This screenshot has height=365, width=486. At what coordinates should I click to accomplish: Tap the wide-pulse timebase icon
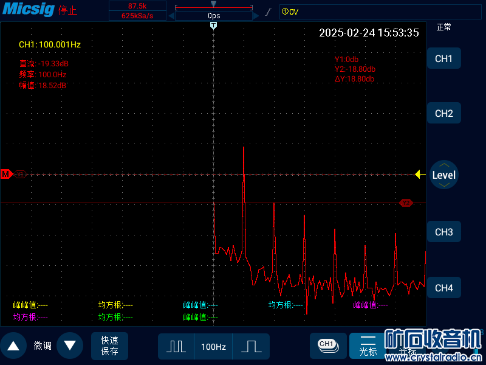coord(250,346)
